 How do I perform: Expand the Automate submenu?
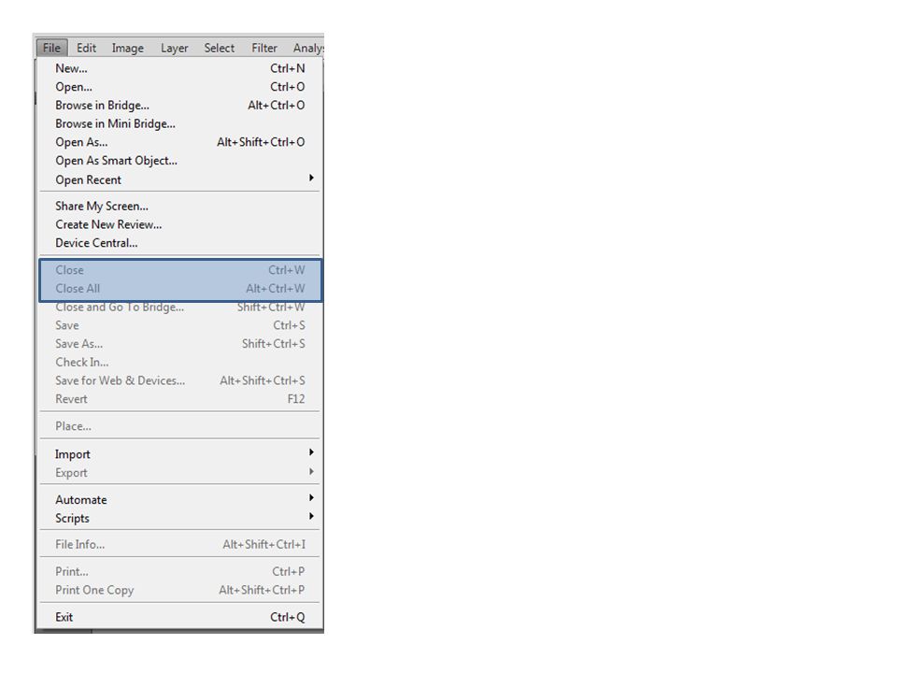(x=180, y=499)
